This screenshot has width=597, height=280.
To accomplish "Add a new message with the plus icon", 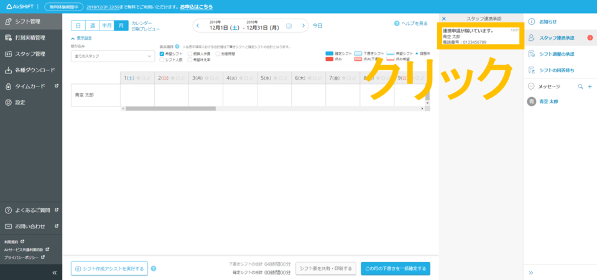I will point(590,86).
